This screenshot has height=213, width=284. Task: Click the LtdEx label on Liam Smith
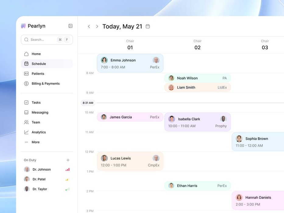pos(222,88)
